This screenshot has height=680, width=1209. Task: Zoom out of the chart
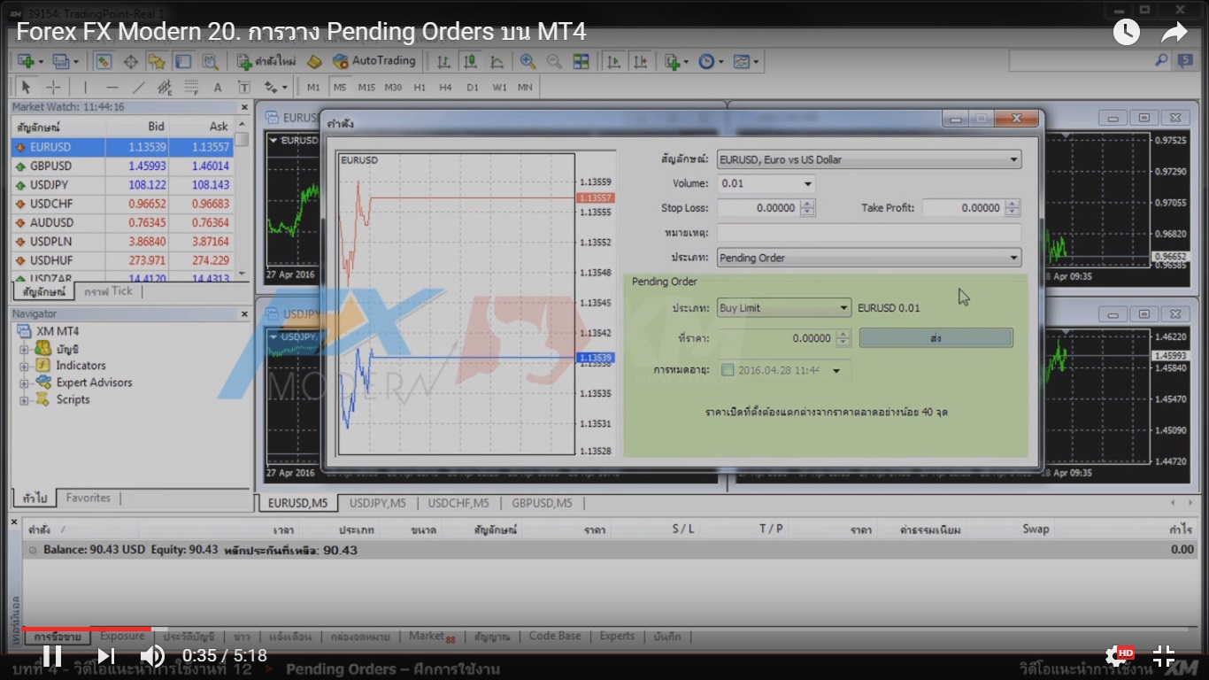coord(554,61)
